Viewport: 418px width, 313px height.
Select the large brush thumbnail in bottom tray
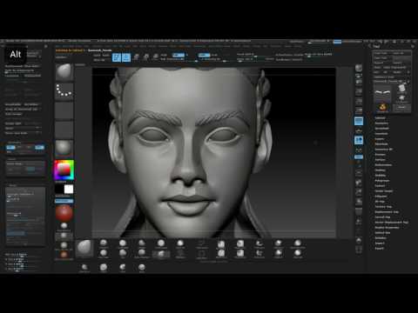(x=84, y=248)
